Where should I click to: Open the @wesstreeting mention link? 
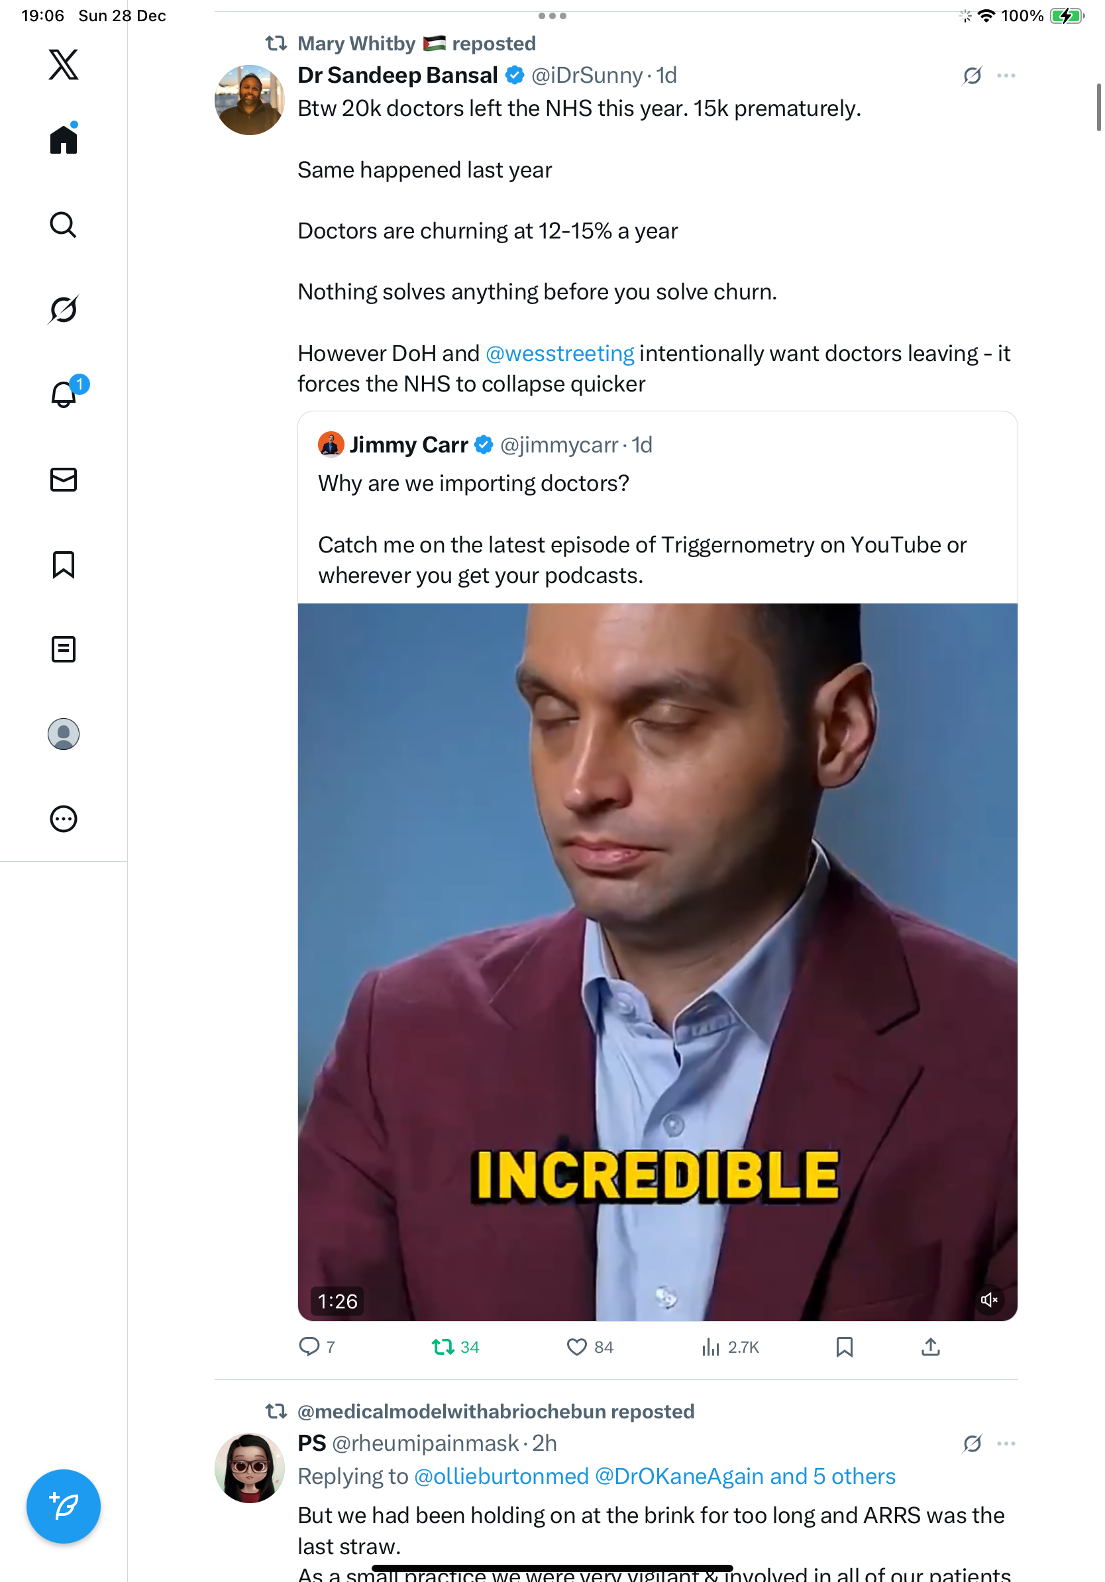point(559,354)
